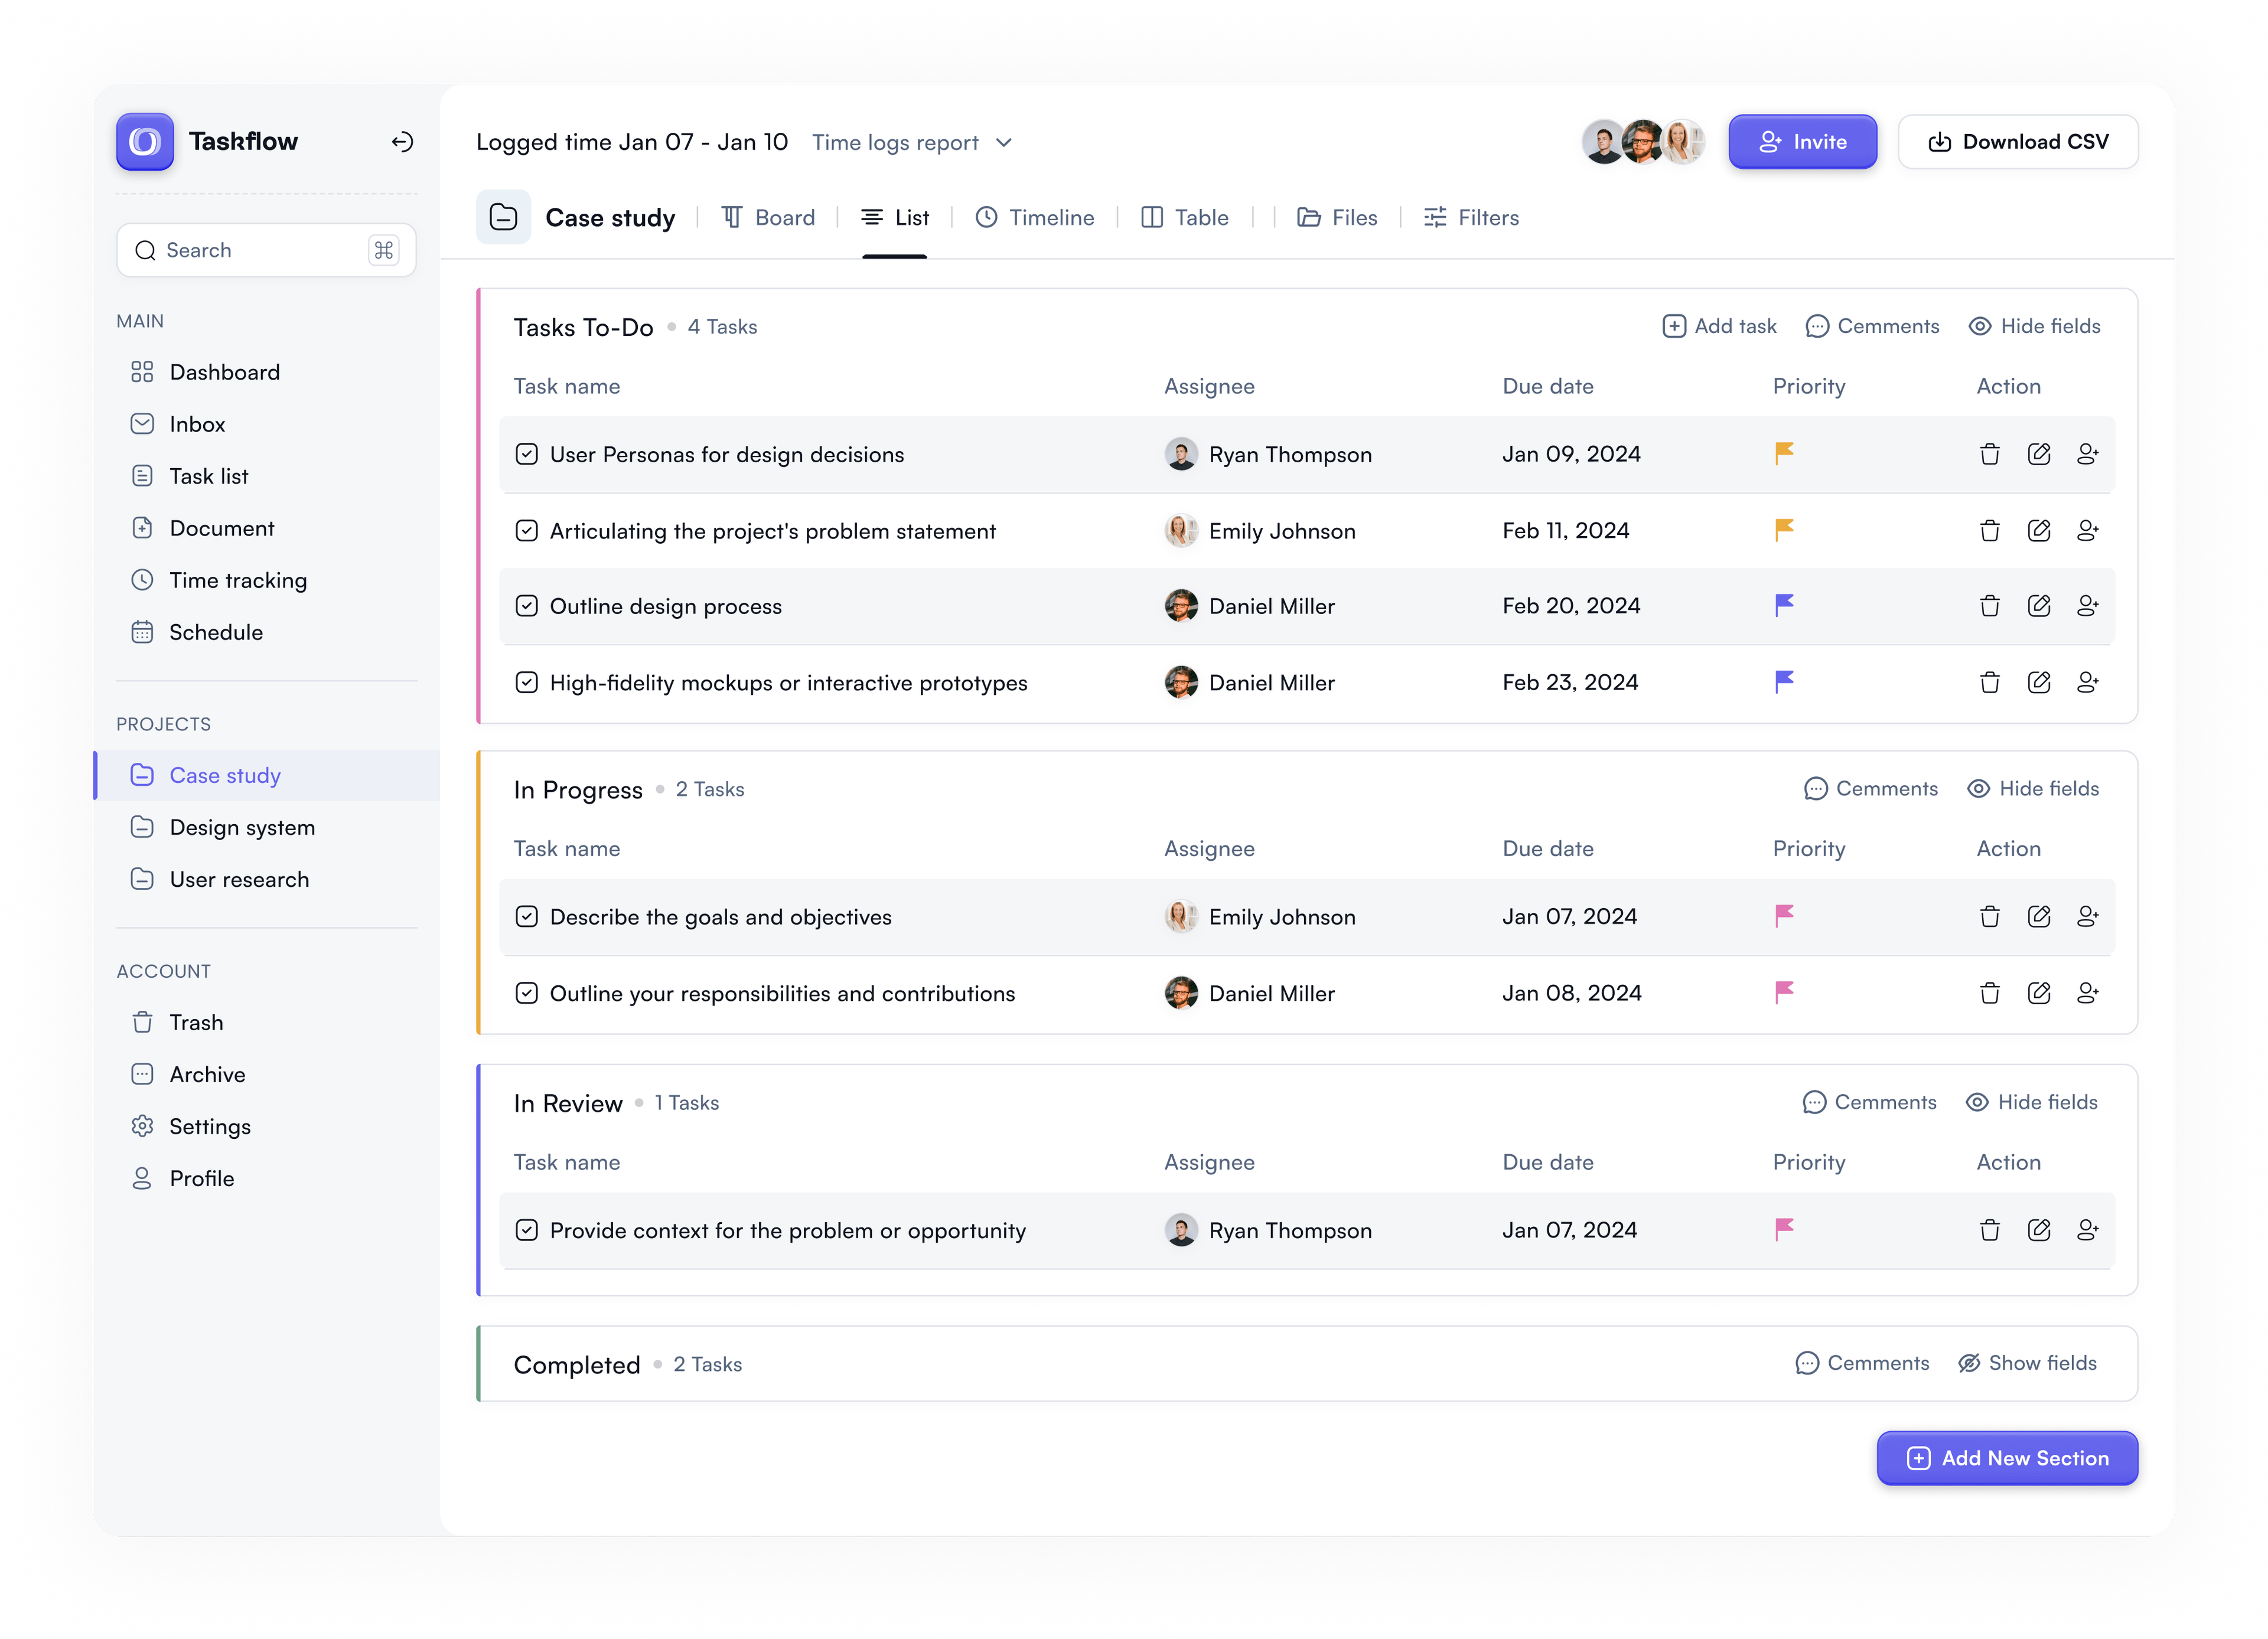Open the Time logs report dropdown
This screenshot has width=2268, height=1639.
(x=913, y=142)
